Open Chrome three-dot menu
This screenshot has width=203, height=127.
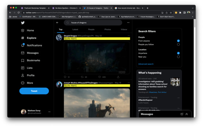tap(193, 13)
